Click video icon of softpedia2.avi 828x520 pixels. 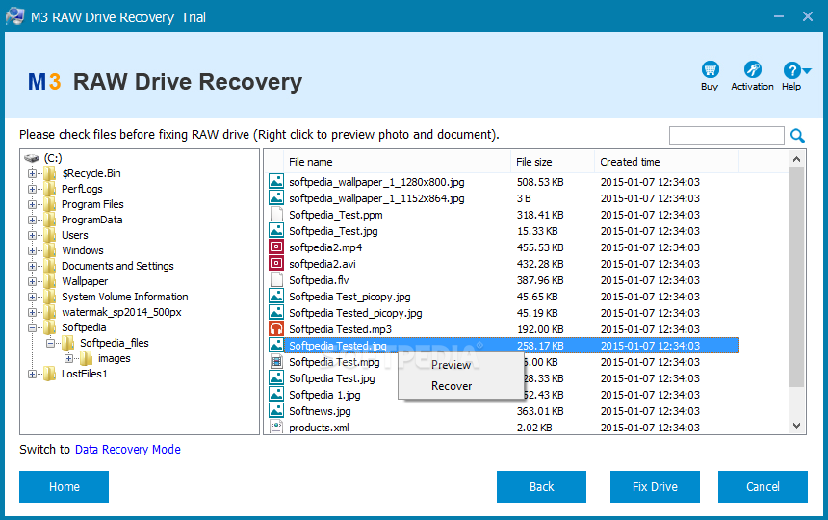(x=276, y=264)
